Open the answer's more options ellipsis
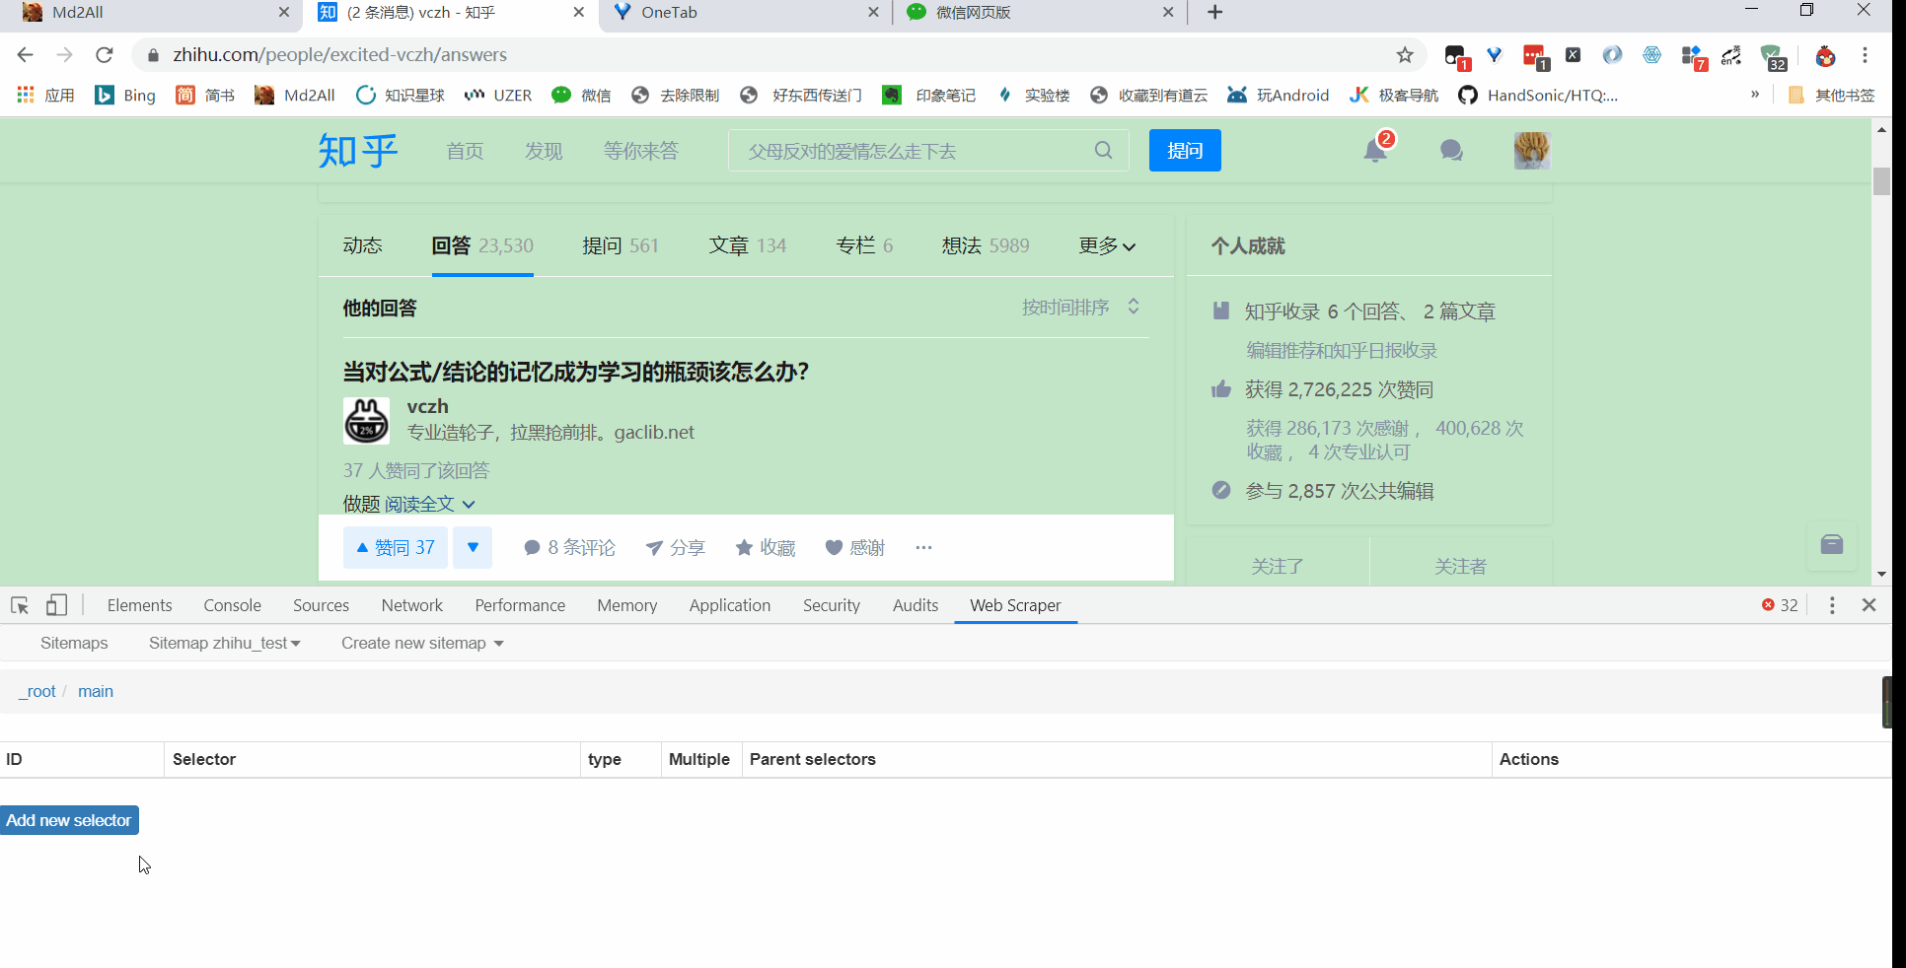1906x968 pixels. (923, 547)
